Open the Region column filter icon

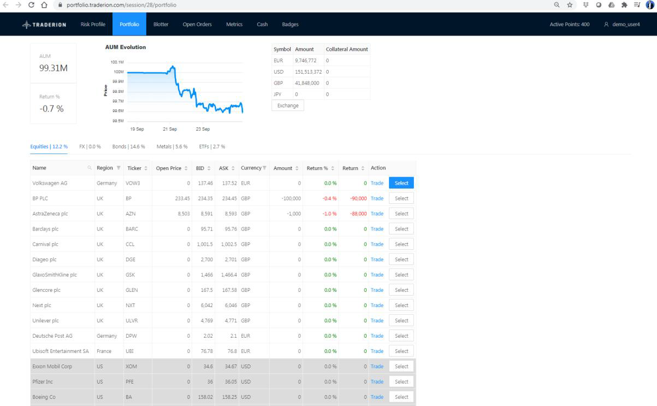point(119,168)
